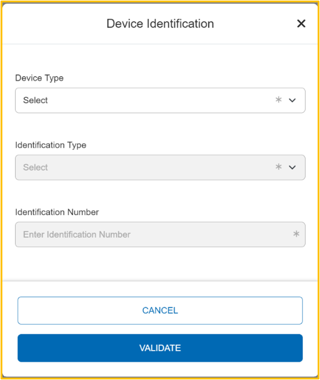Open the Identification Type dropdown
320x380 pixels.
[x=160, y=167]
